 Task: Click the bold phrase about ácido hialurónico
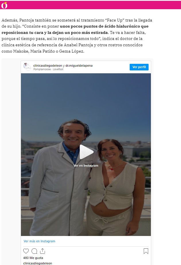pyautogui.click(x=75, y=29)
